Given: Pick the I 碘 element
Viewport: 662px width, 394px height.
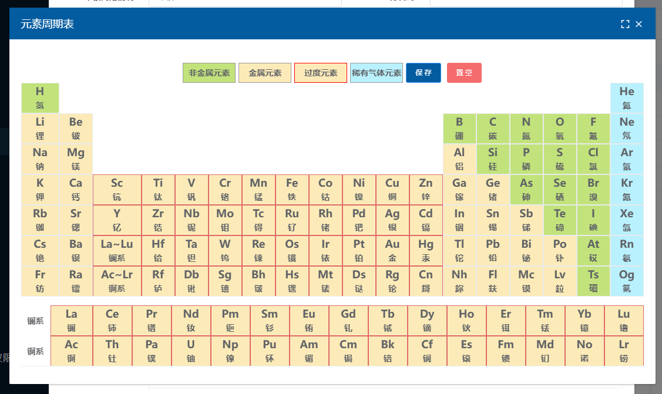Looking at the screenshot, I should (x=593, y=220).
